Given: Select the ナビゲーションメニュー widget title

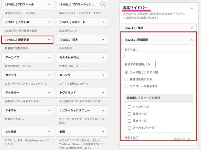Looking at the screenshot, I should point(75,110).
